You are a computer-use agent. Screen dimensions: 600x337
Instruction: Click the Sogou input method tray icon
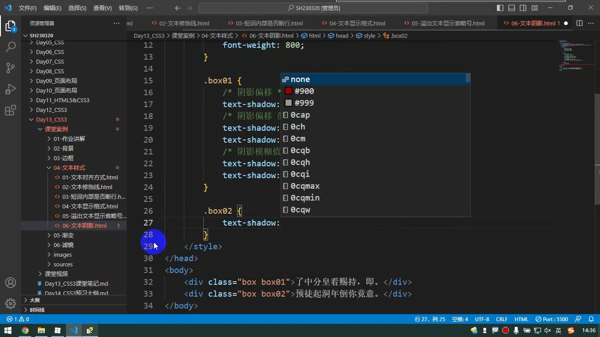click(571, 330)
